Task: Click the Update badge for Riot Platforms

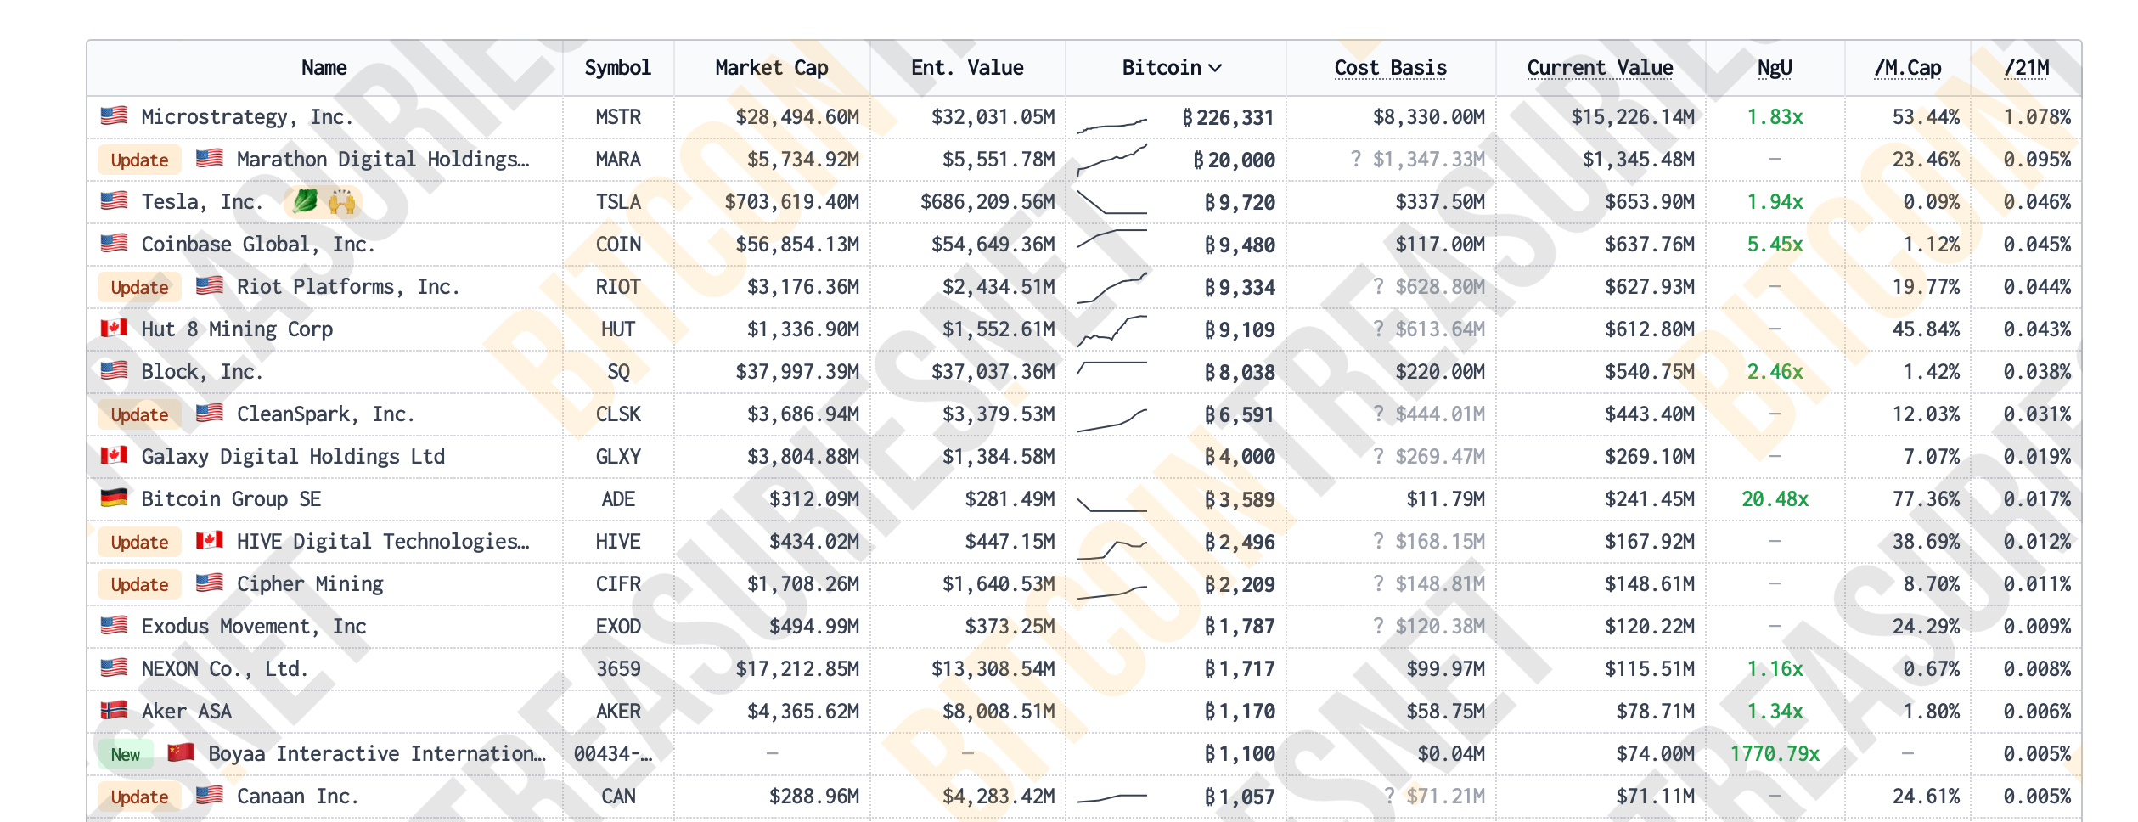Action: tap(140, 287)
